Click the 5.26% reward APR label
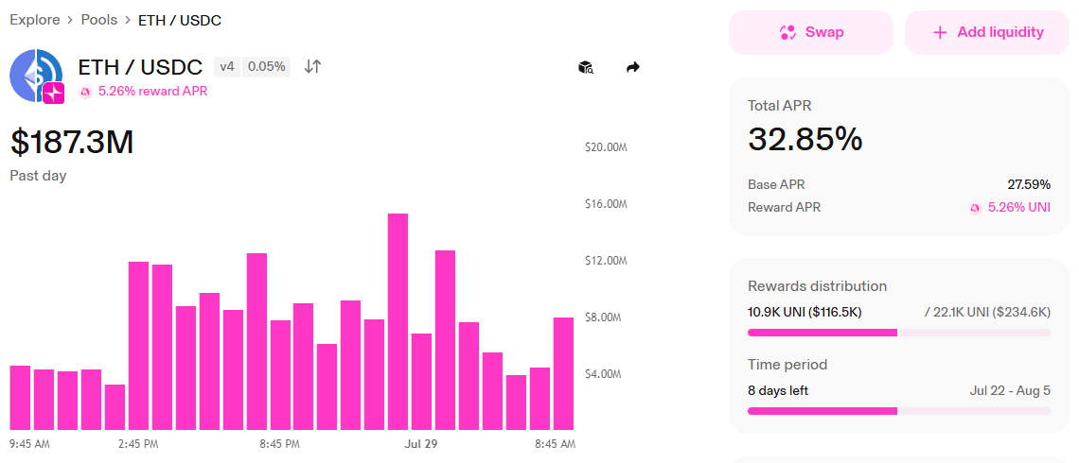 [x=152, y=92]
